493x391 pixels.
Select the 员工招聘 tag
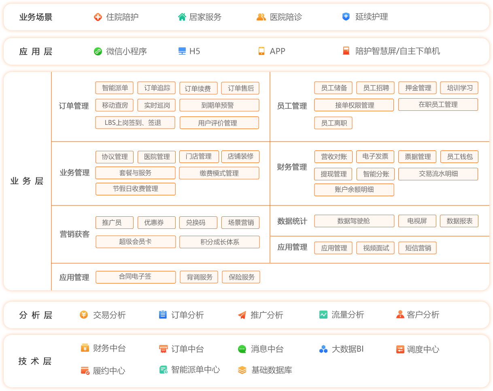point(376,88)
